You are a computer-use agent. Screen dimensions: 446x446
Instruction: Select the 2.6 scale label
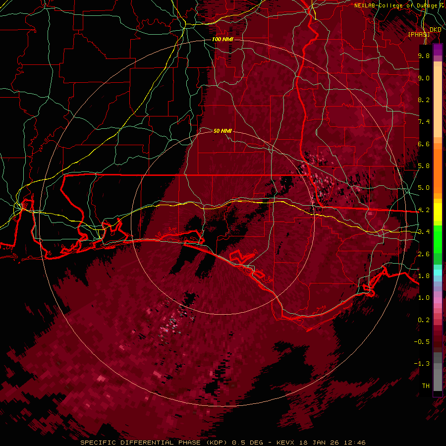pos(424,254)
